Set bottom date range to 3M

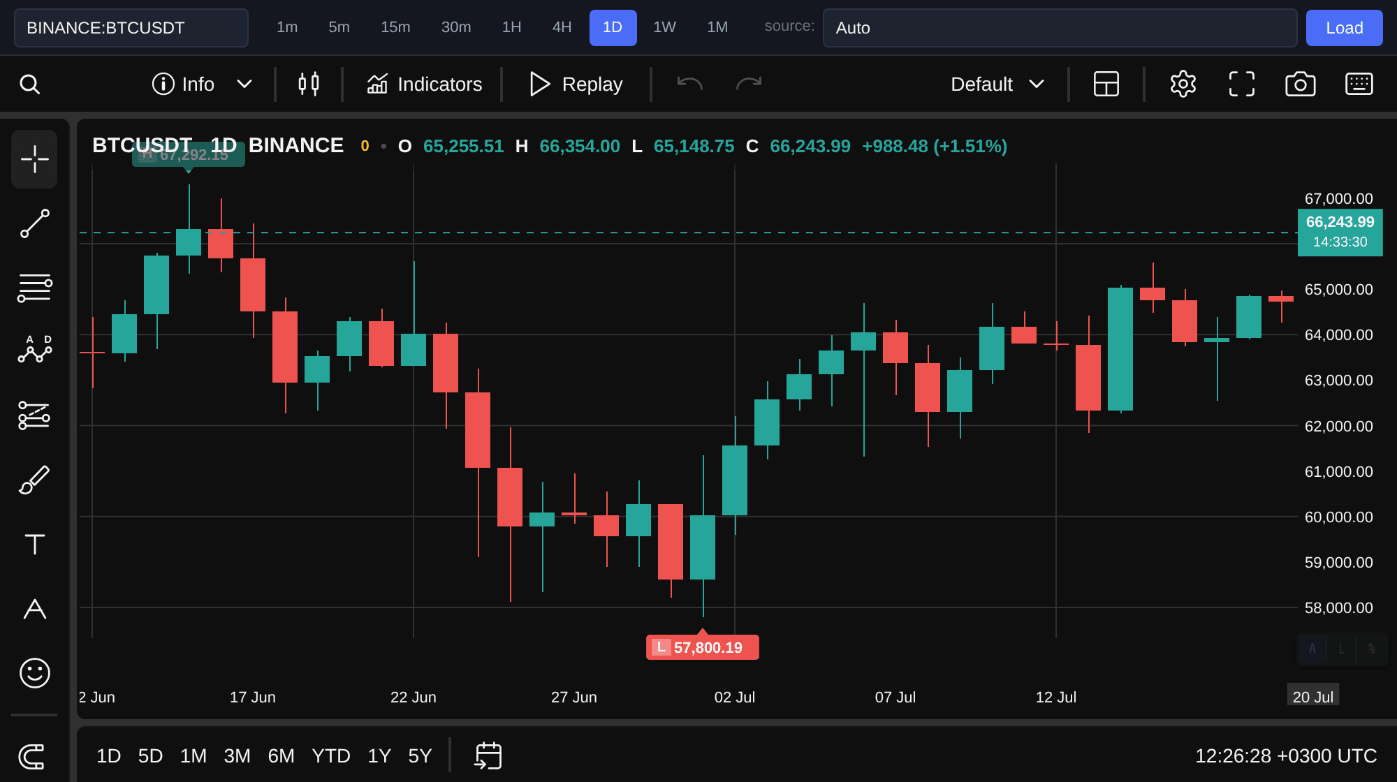[x=237, y=756]
